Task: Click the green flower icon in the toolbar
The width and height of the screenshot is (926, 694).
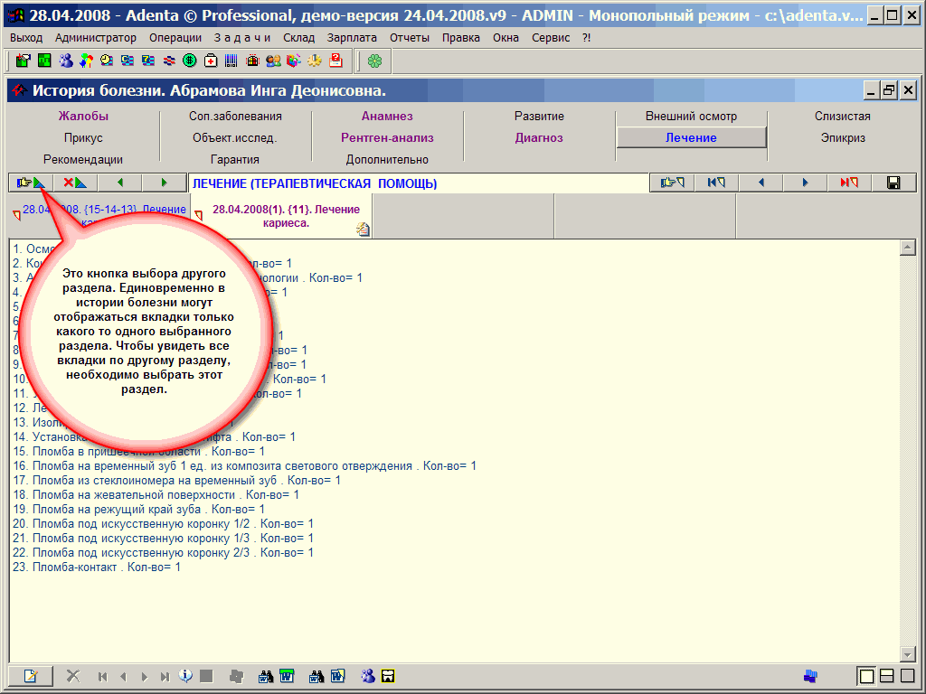Action: [374, 61]
